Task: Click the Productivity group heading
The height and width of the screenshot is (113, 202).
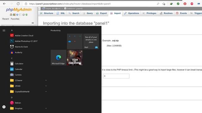Action: [56, 30]
